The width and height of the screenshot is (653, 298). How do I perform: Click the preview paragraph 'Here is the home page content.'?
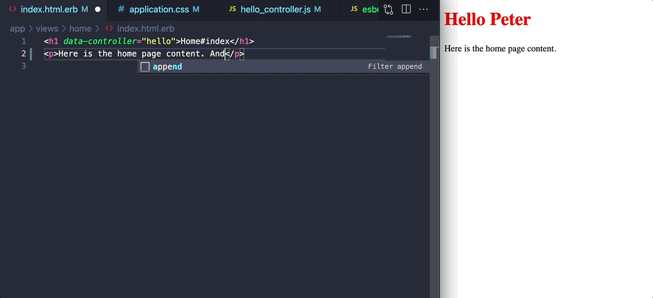pyautogui.click(x=500, y=49)
